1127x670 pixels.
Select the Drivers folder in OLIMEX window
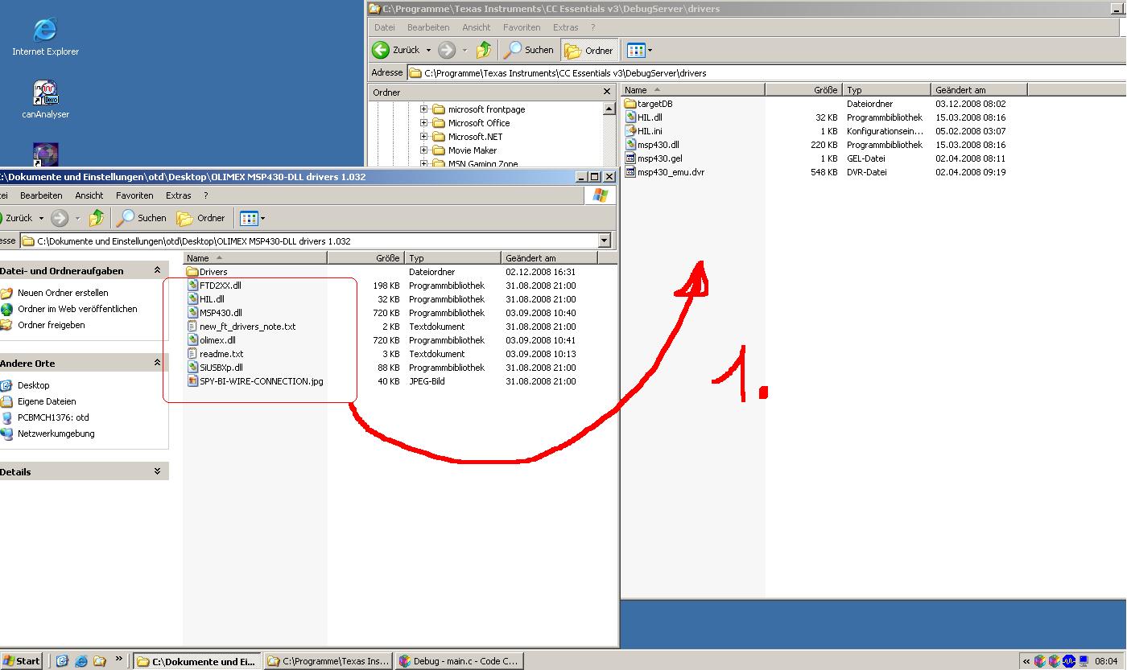208,272
